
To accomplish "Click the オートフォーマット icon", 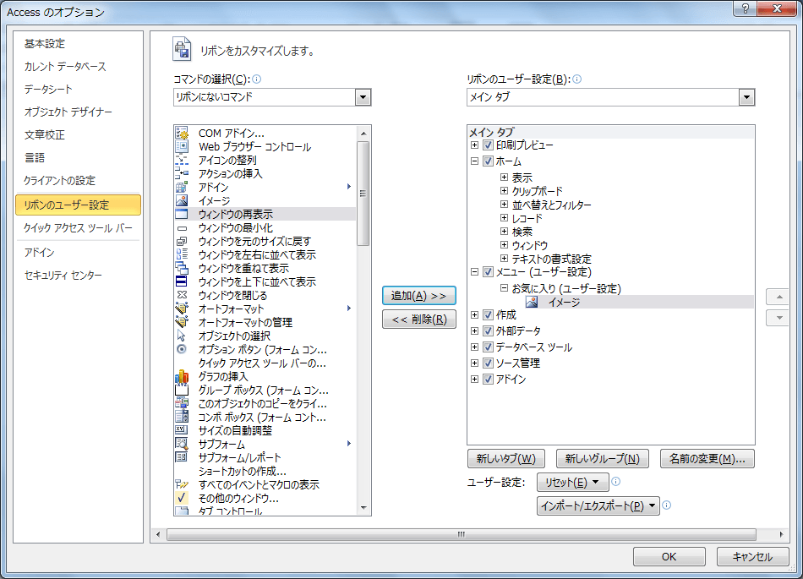I will click(182, 309).
